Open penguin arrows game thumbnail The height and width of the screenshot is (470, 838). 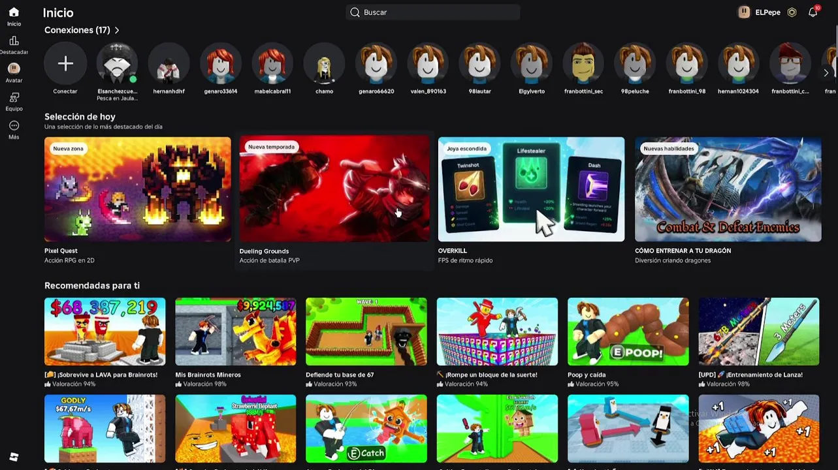click(628, 428)
